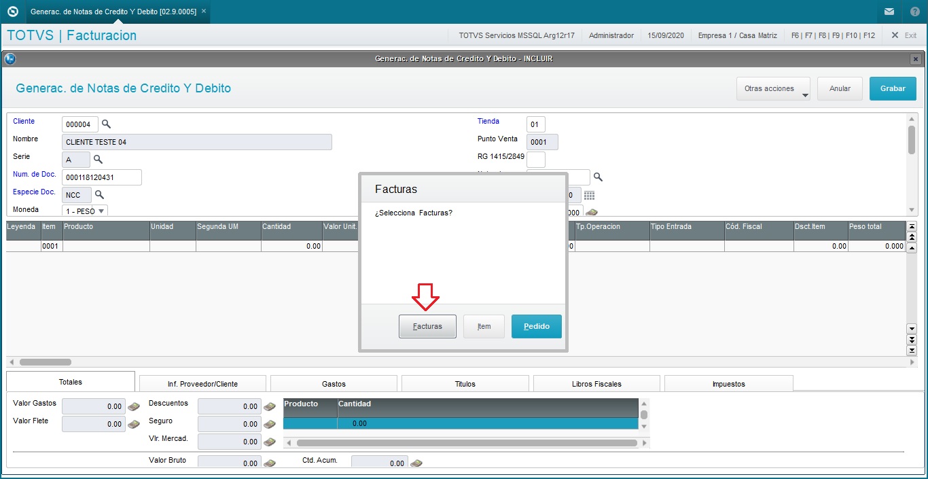Click the money icon next to Descuentos
Viewport: 928px width, 479px height.
click(270, 406)
